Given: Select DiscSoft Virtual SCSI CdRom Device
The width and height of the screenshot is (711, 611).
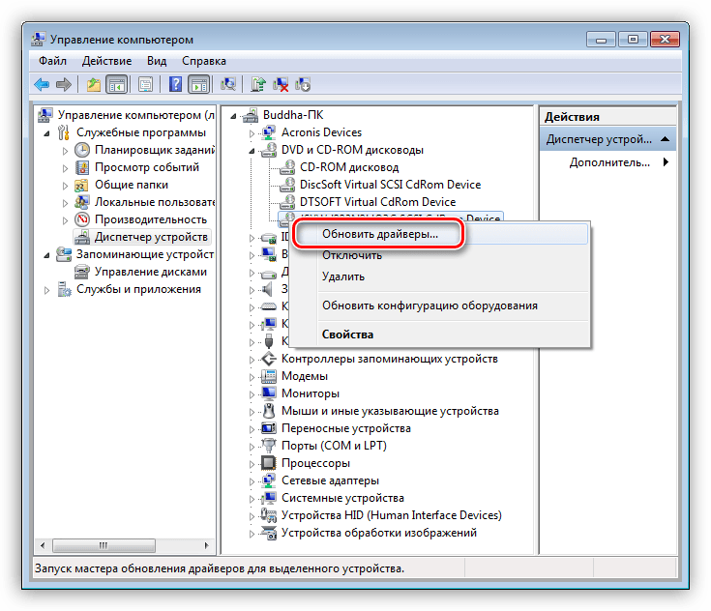Looking at the screenshot, I should [x=391, y=185].
